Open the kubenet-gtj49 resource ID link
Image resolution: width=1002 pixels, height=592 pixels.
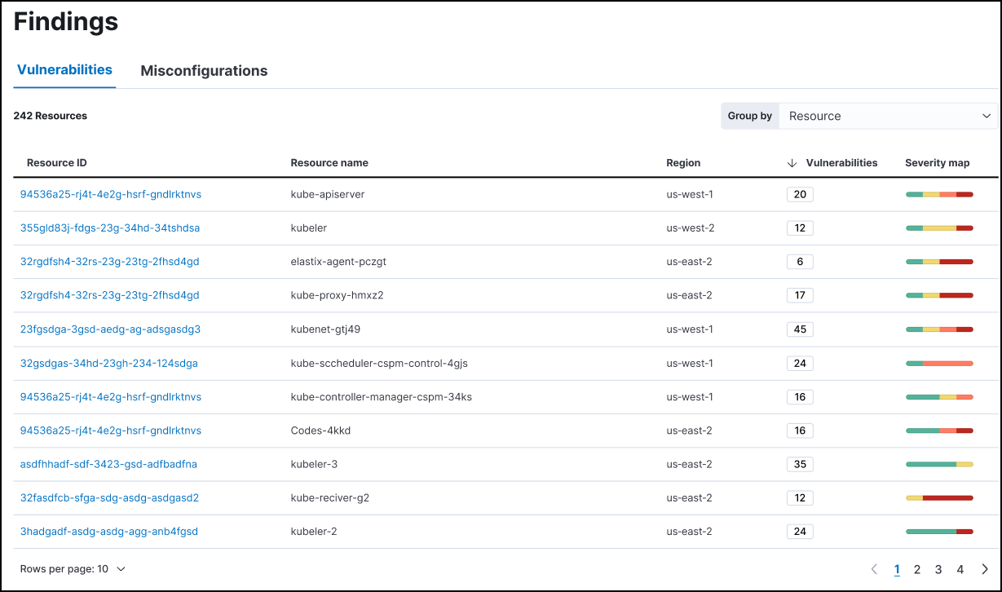click(110, 329)
